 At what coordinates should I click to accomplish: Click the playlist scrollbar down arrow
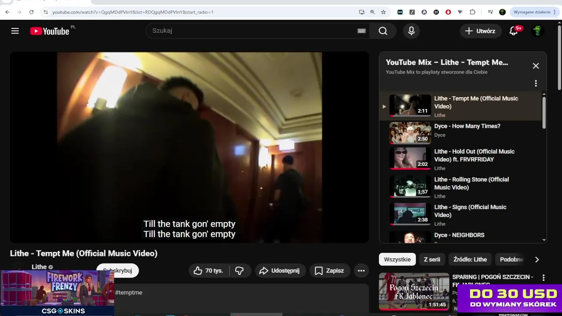coord(544,240)
